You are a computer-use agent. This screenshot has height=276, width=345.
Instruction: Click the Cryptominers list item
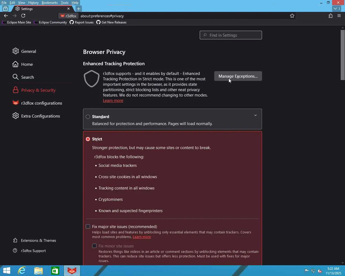(111, 199)
